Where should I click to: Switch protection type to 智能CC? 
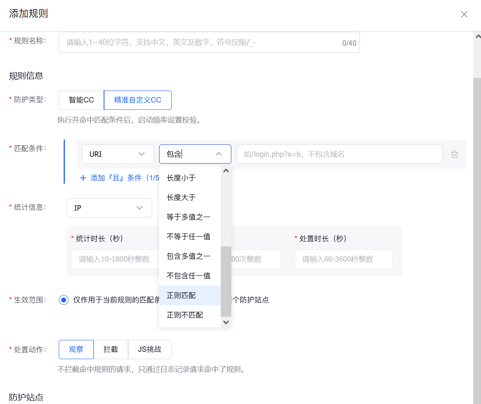coord(81,100)
